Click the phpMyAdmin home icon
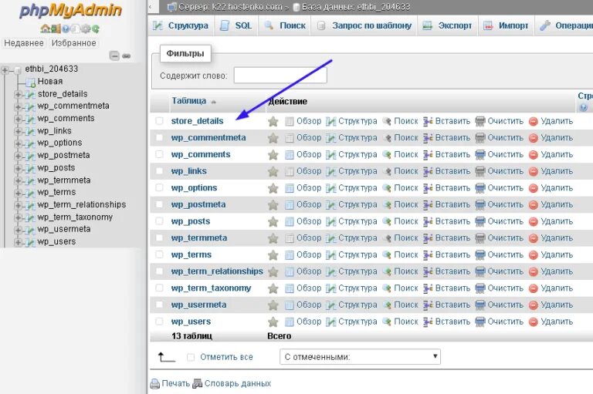 pyautogui.click(x=45, y=29)
